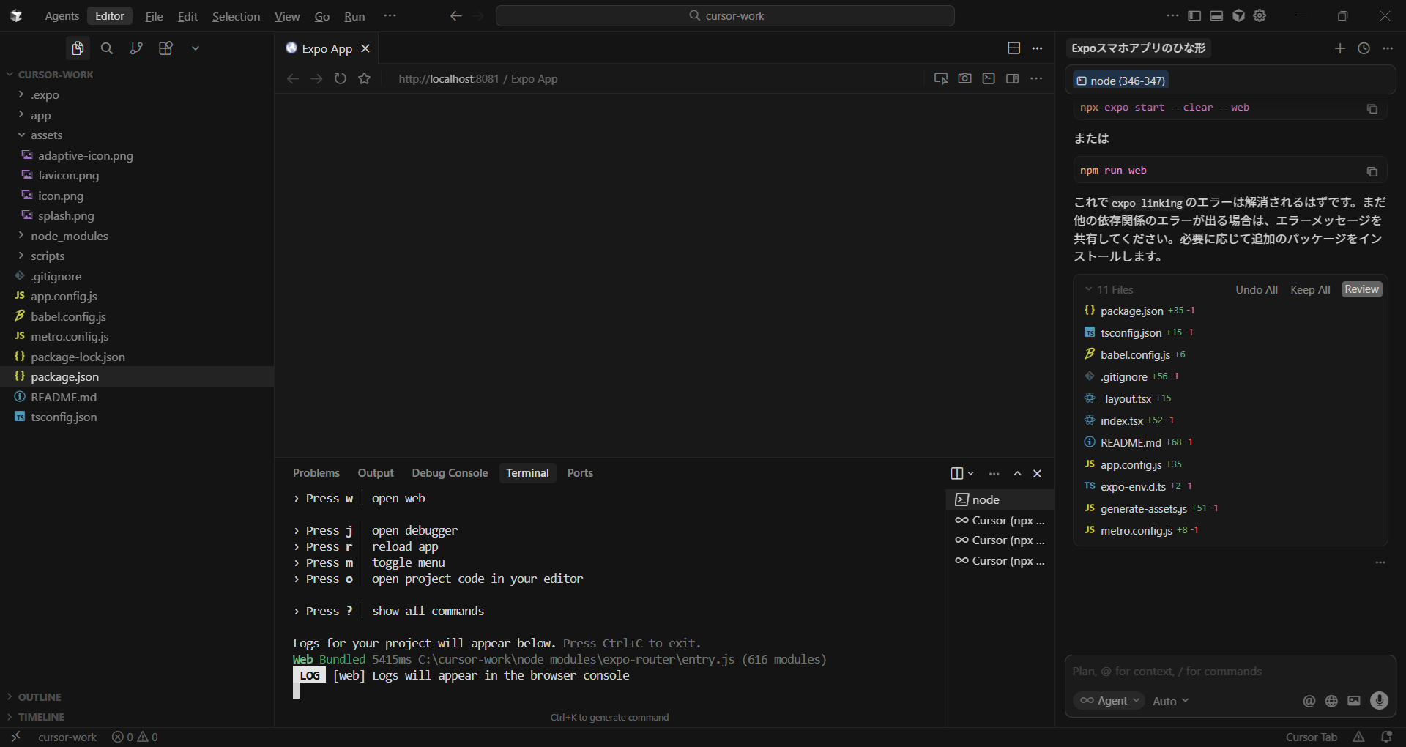The width and height of the screenshot is (1406, 747).
Task: Expand the node_modules folder
Action: (69, 236)
